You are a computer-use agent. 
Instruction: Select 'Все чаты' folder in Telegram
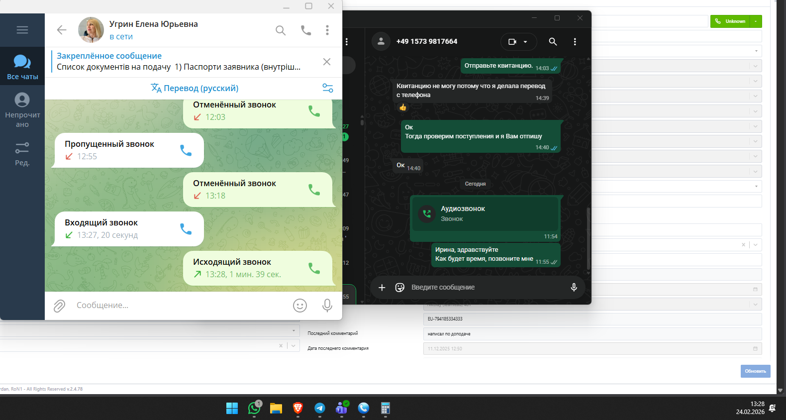22,67
